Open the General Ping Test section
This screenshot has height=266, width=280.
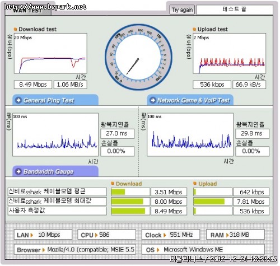click(x=55, y=100)
